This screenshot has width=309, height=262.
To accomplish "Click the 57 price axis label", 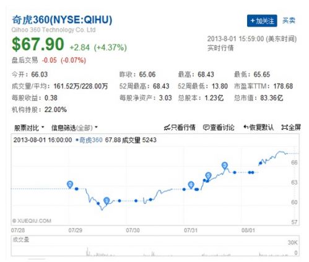I will tap(294, 222).
